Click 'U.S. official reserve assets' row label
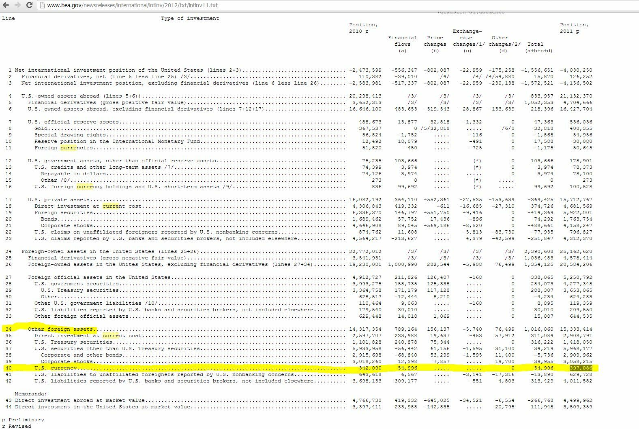 tap(73, 122)
